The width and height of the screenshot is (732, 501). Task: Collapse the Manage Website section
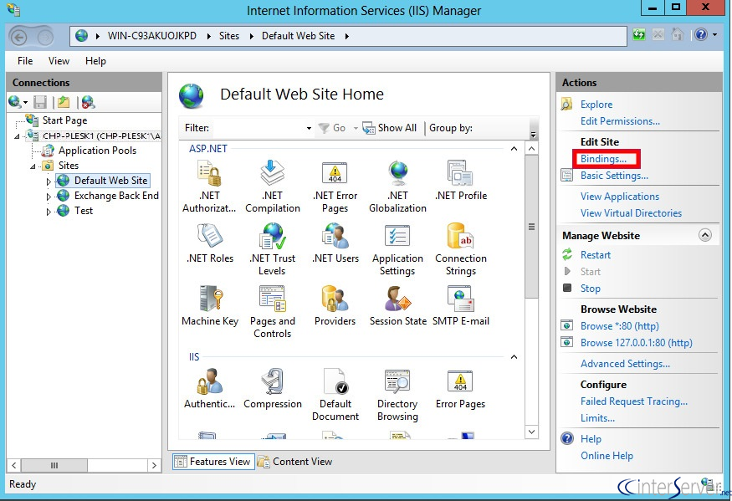[705, 235]
